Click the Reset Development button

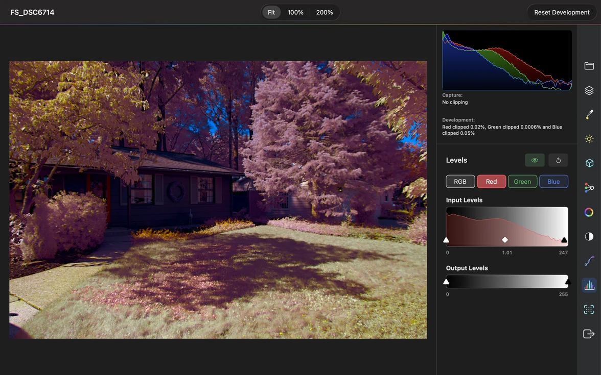(562, 12)
